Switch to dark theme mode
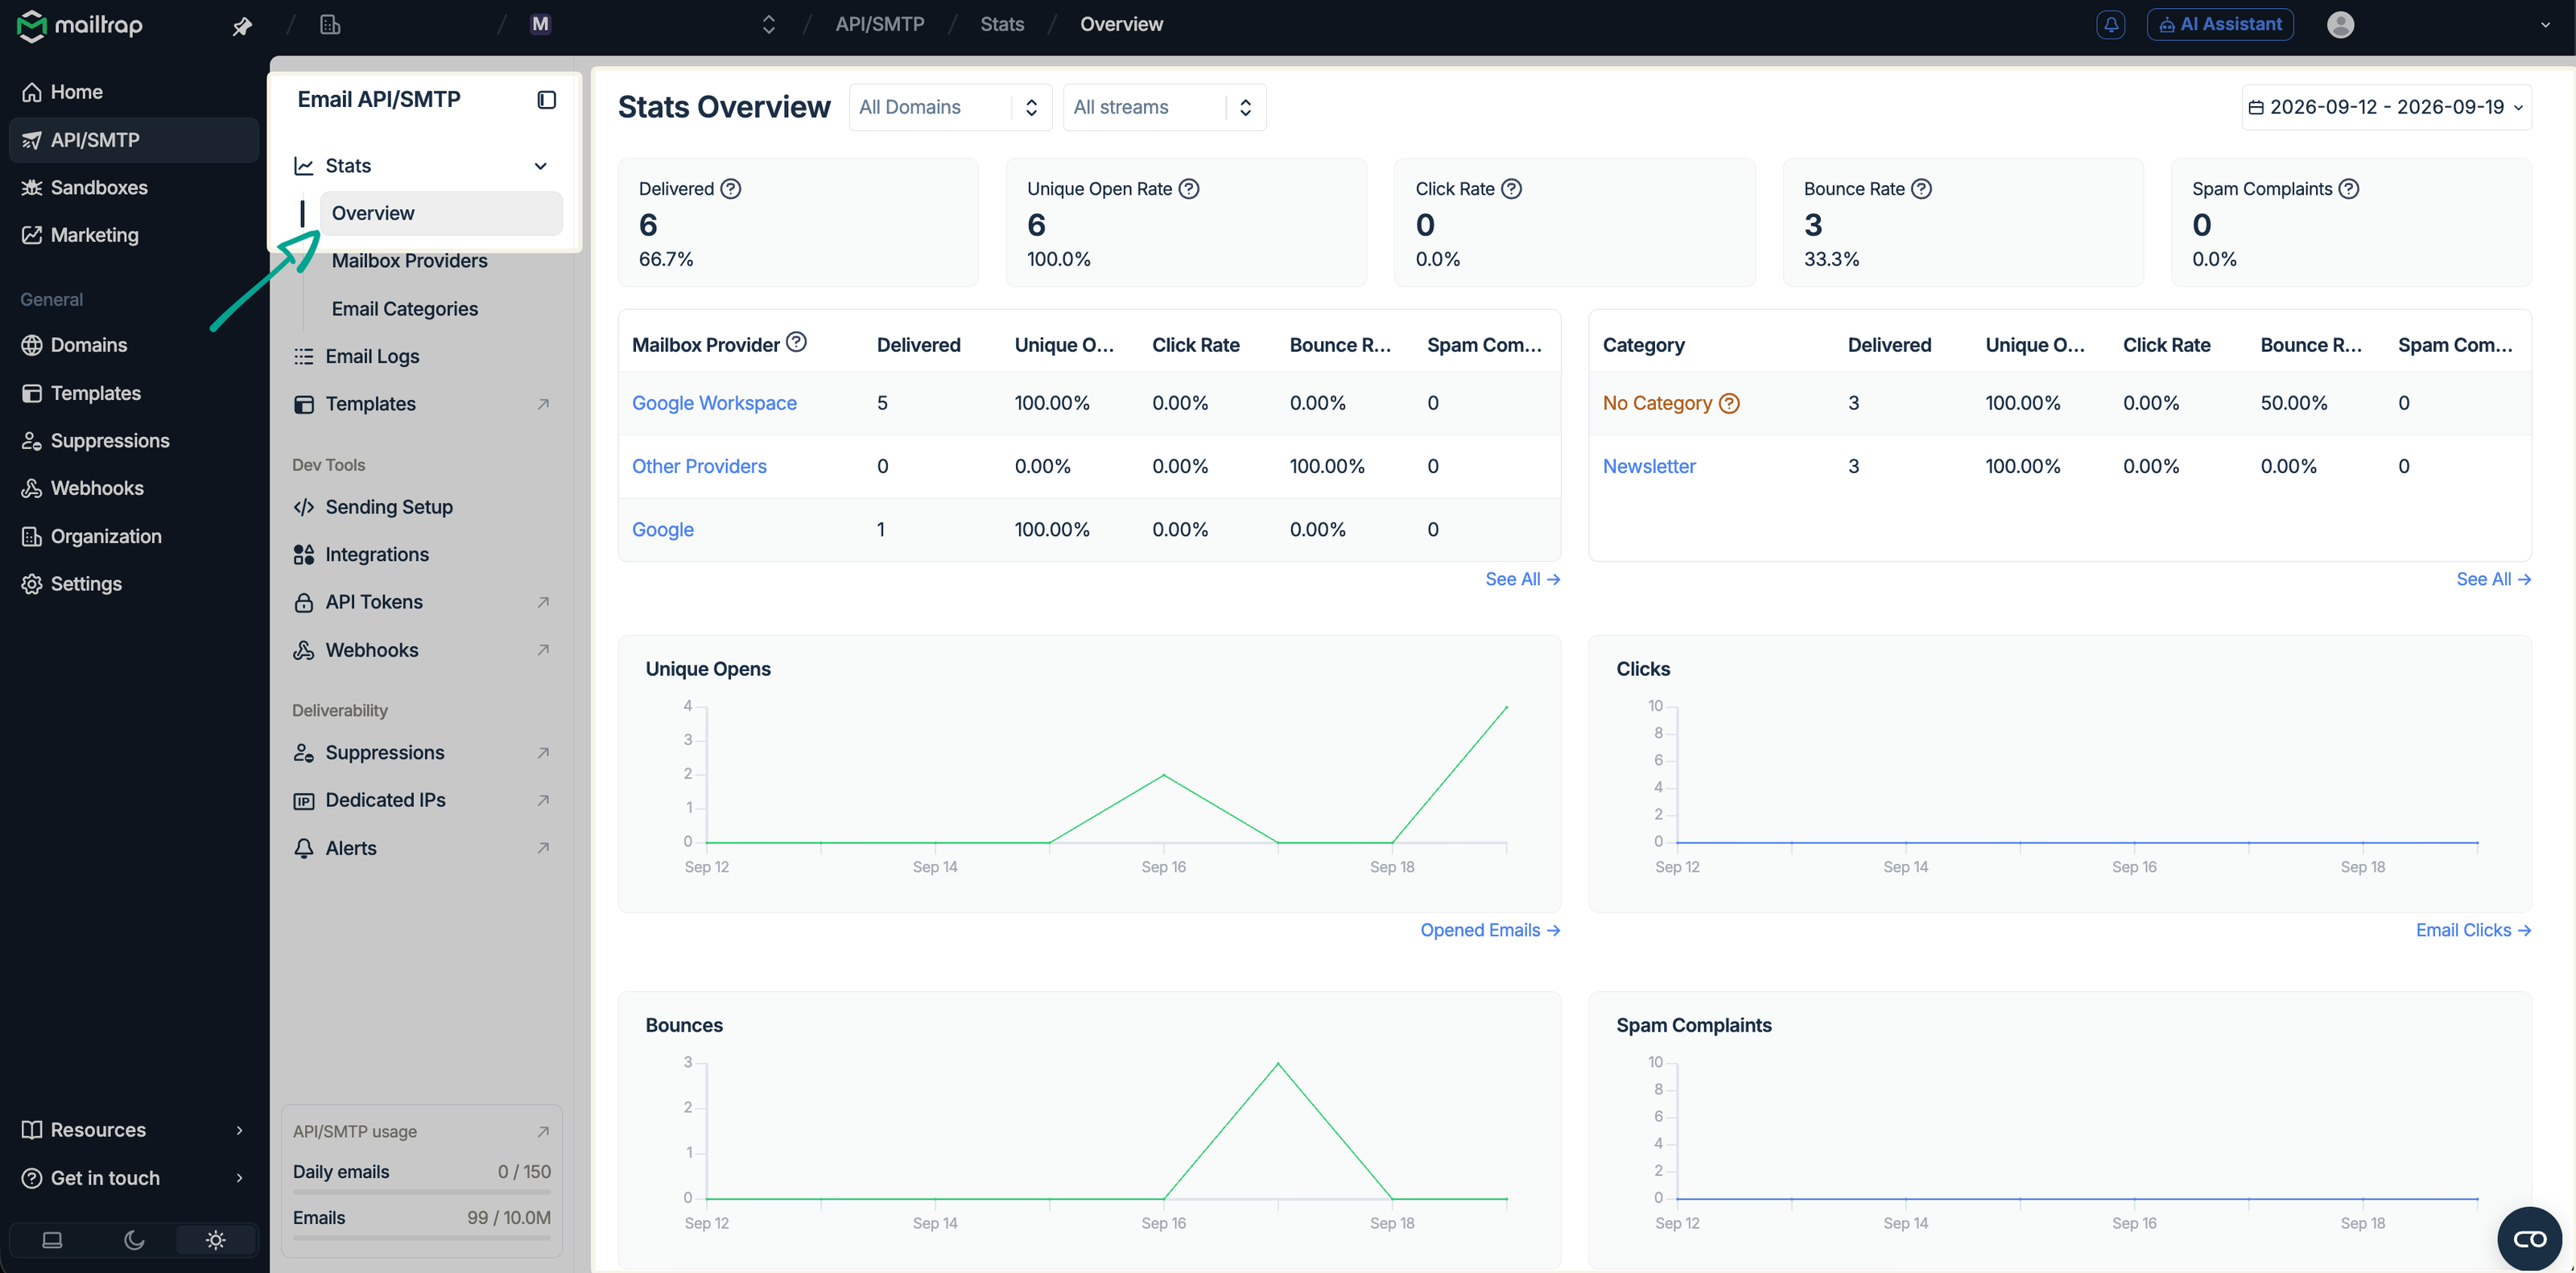Viewport: 2576px width, 1273px height. click(x=134, y=1239)
